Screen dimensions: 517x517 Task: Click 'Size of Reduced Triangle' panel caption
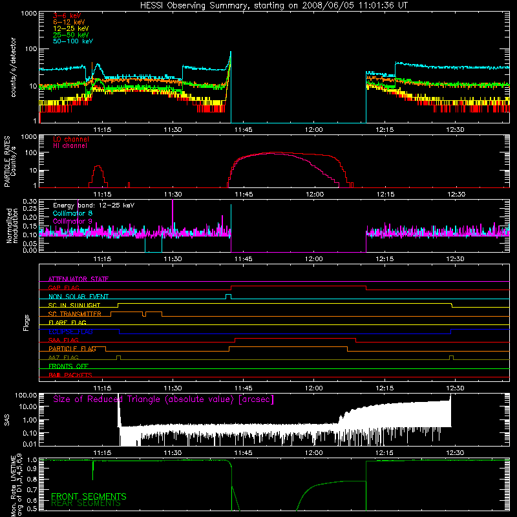[x=164, y=399]
